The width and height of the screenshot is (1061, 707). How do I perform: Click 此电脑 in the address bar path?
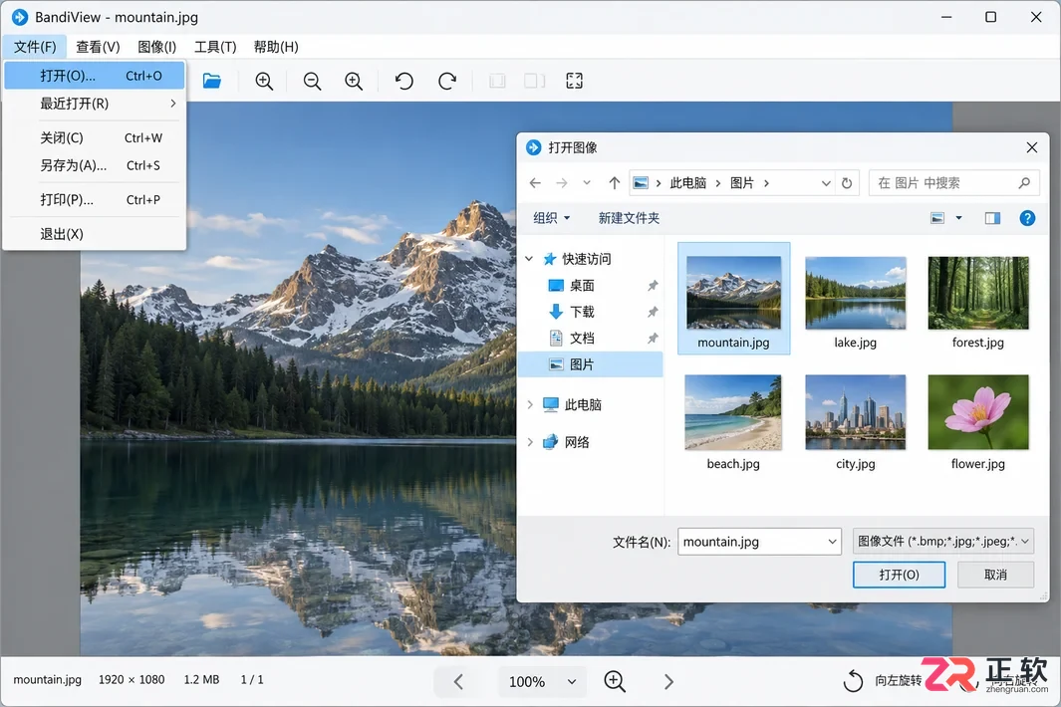(x=687, y=182)
